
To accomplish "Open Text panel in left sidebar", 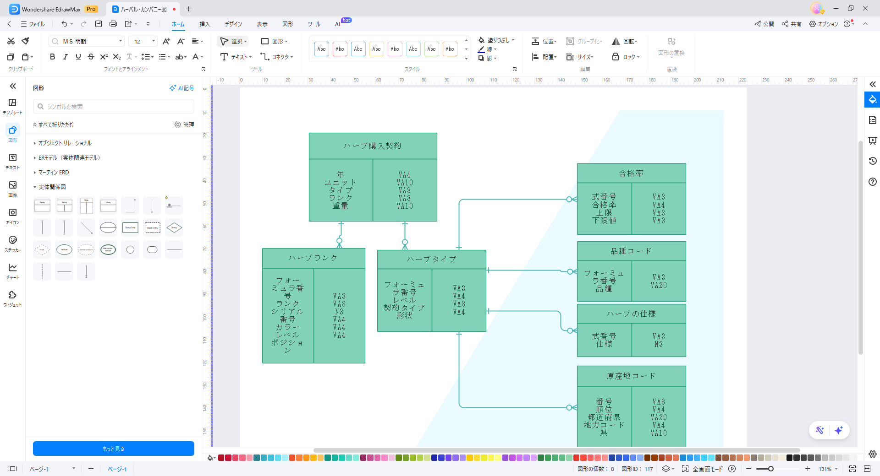I will pyautogui.click(x=12, y=161).
